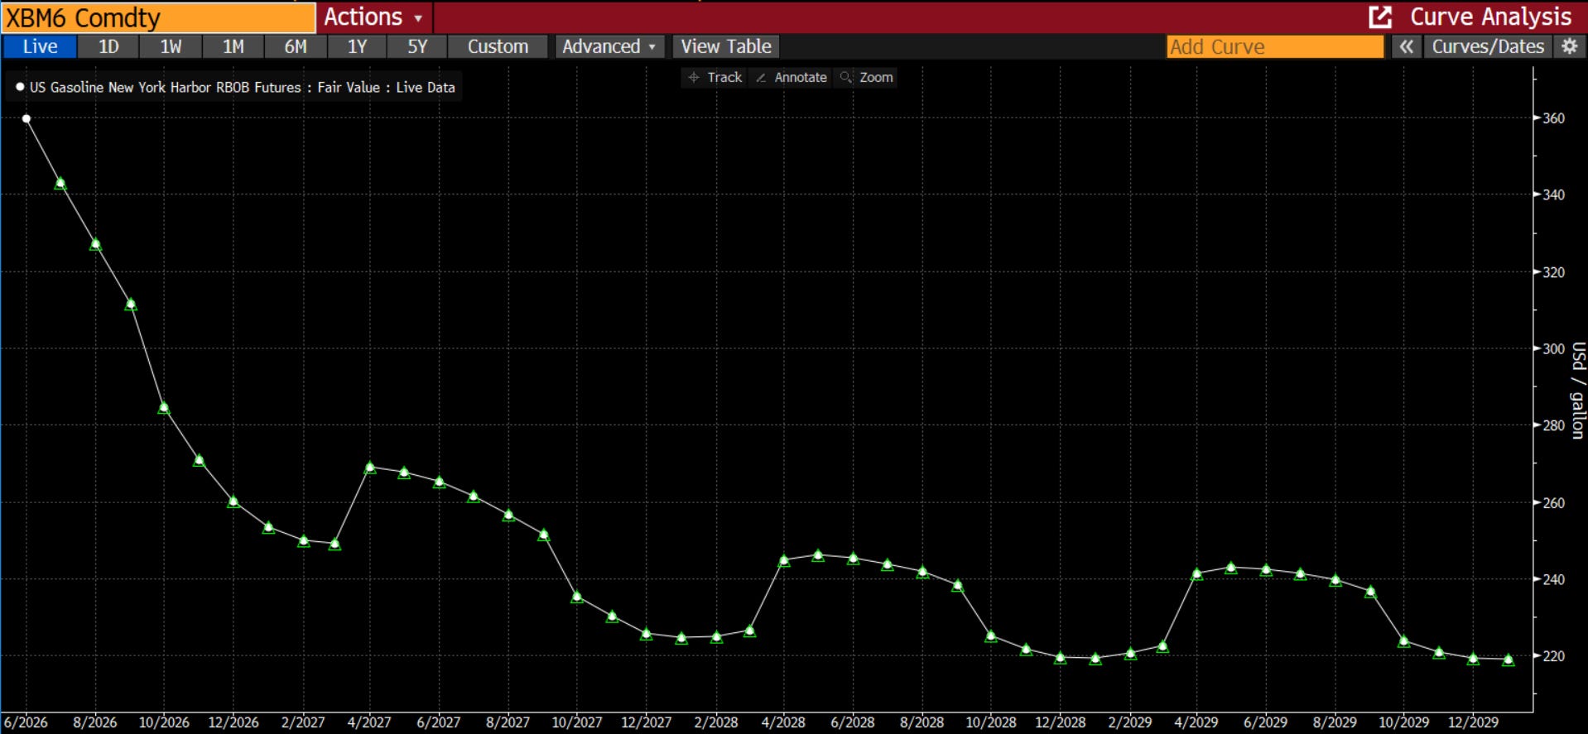The image size is (1588, 734).
Task: Click the Add Curve input field
Action: point(1275,46)
